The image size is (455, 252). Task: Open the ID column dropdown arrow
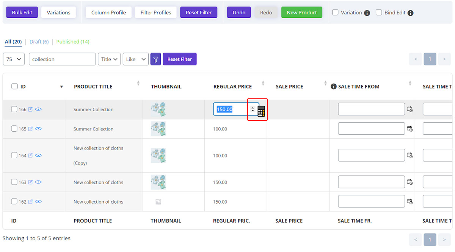tap(61, 87)
